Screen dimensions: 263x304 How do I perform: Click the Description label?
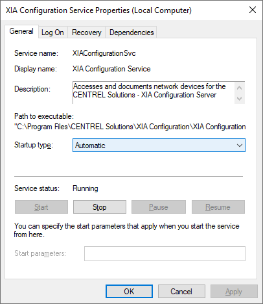point(32,89)
